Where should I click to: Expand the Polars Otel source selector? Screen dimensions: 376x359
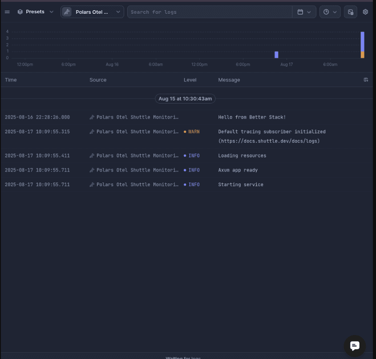pyautogui.click(x=92, y=12)
